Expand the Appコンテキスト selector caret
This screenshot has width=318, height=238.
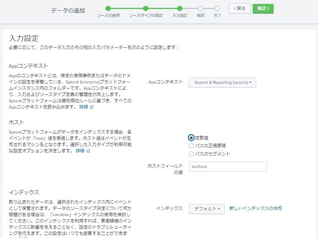[251, 82]
